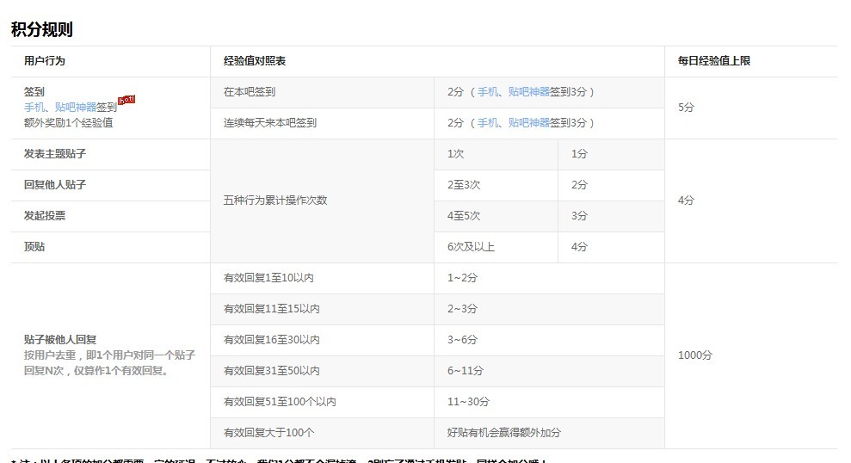
Task: Click the 1~2分 value cell
Action: [x=549, y=279]
